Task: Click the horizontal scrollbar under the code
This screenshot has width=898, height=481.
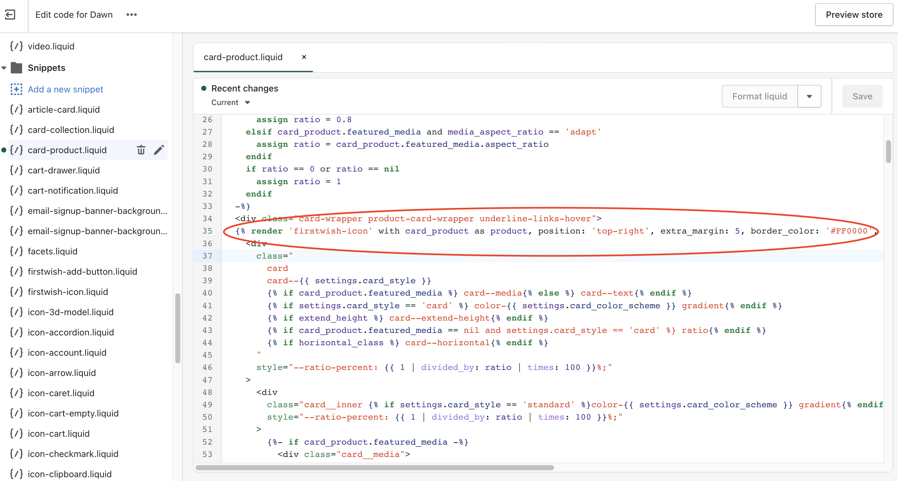Action: click(374, 468)
